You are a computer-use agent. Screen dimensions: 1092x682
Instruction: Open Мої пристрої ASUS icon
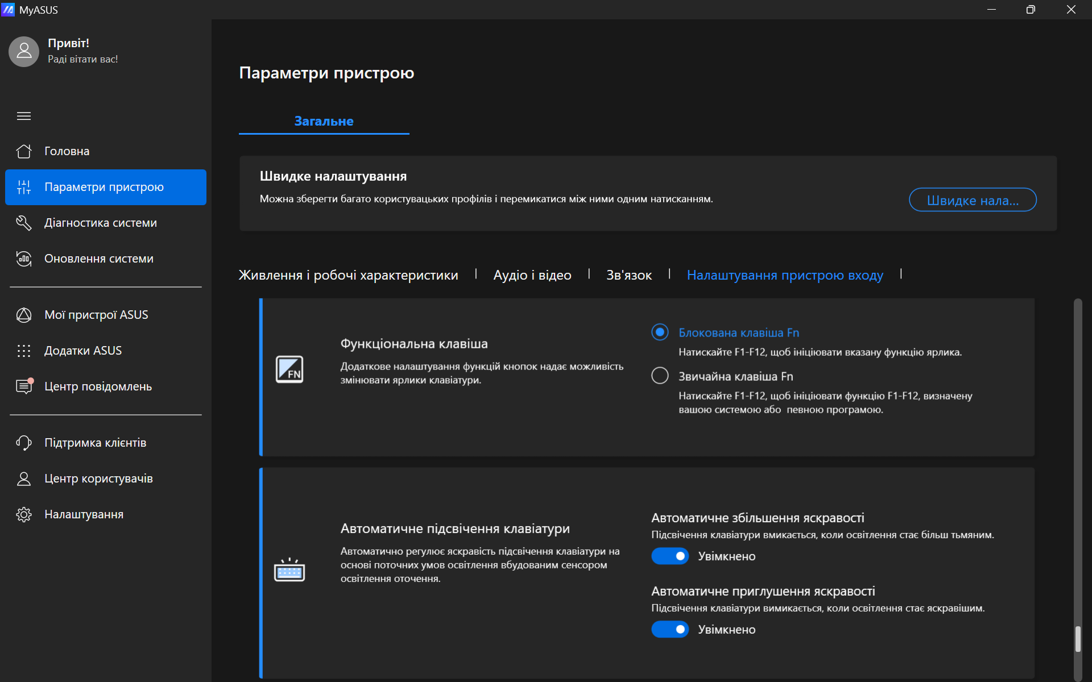pos(24,315)
